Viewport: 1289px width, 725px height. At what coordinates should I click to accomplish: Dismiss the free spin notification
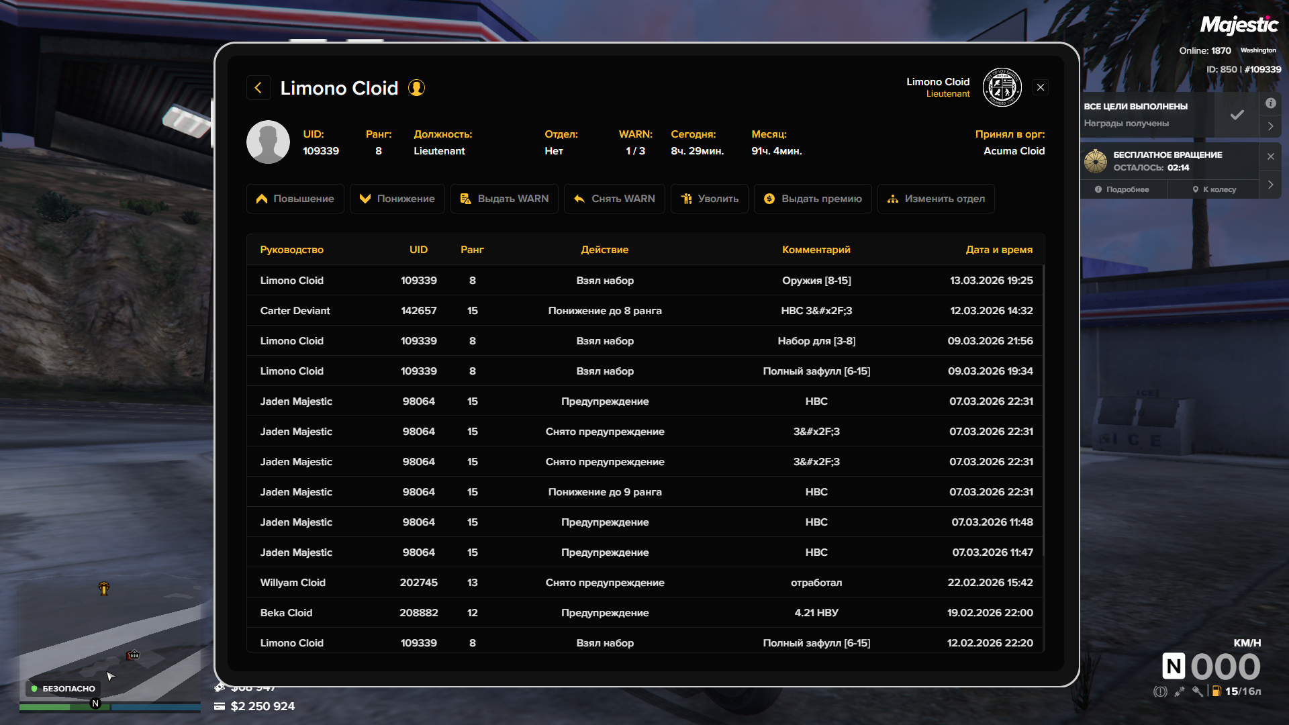[x=1270, y=156]
